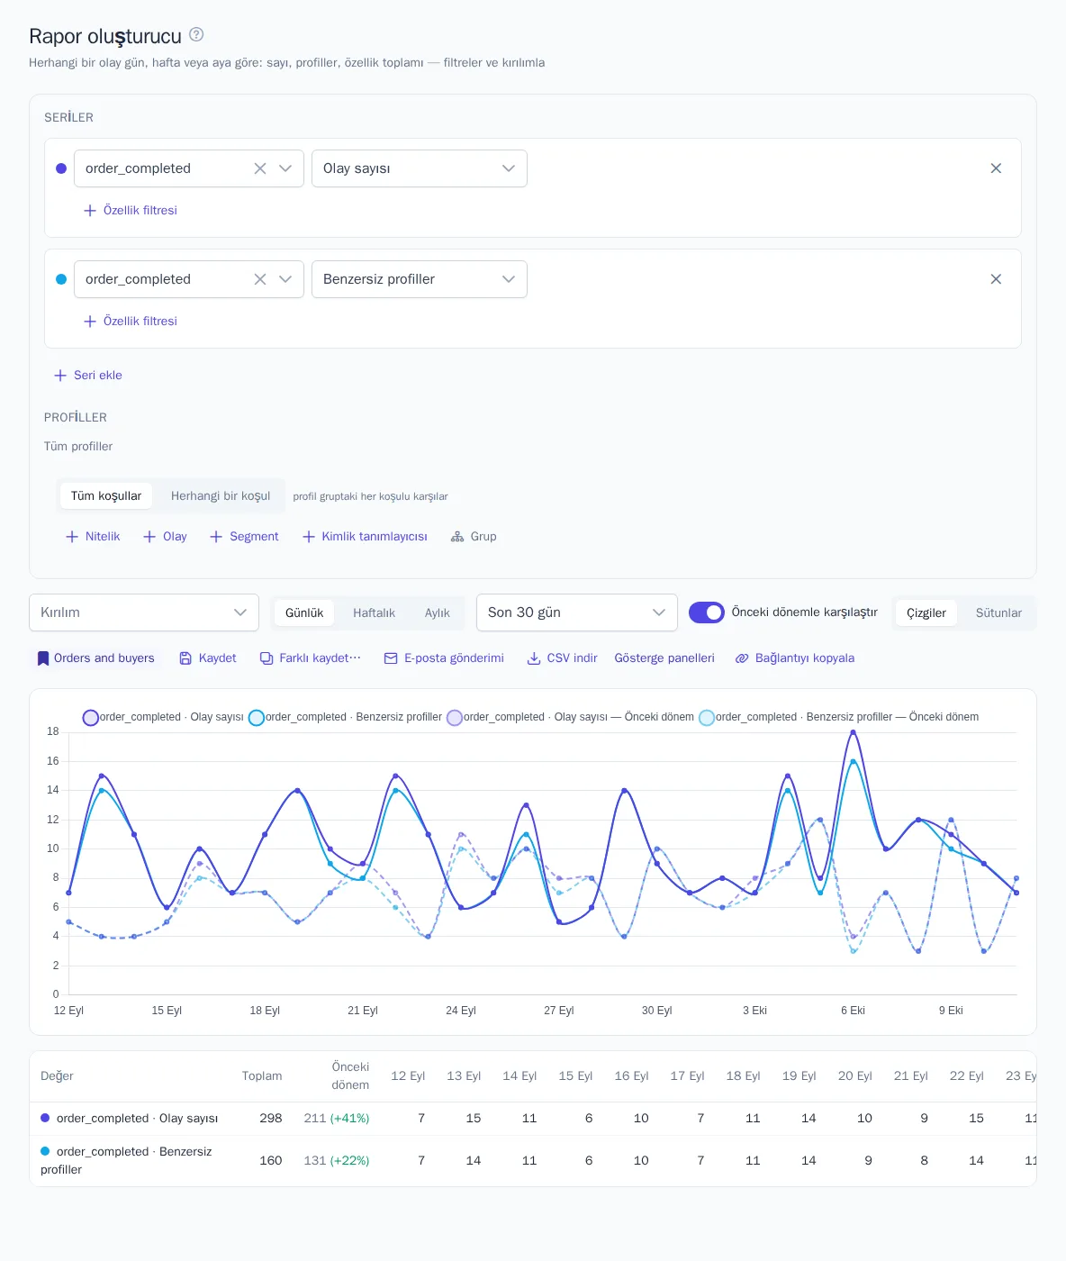Clear the first series order_completed event selection
The image size is (1066, 1261).
point(260,168)
